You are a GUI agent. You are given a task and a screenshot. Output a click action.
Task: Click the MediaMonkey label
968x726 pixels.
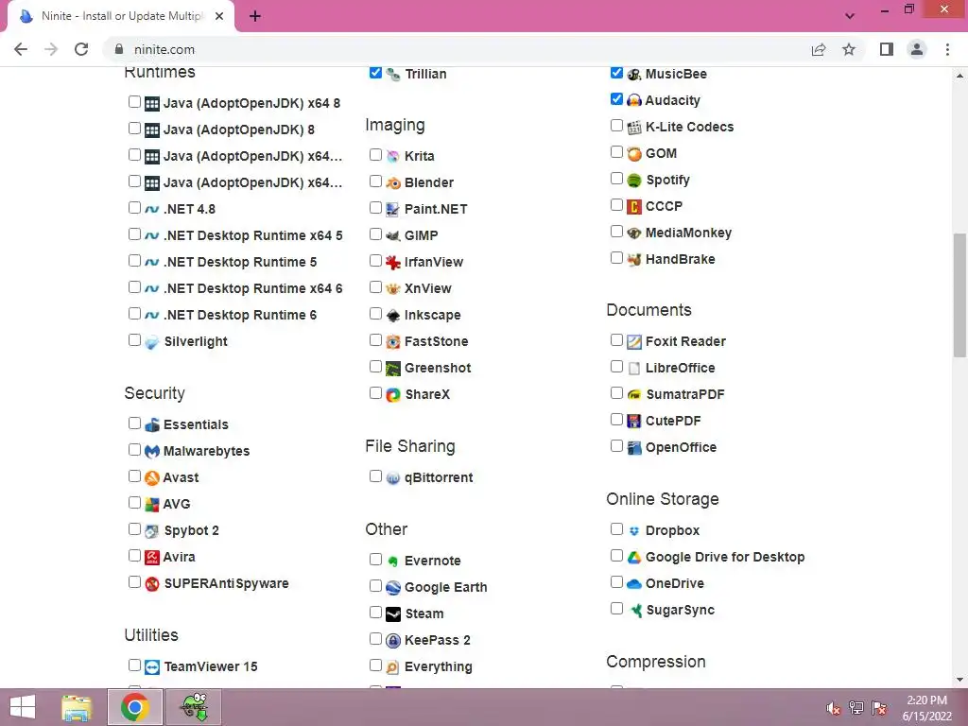688,233
